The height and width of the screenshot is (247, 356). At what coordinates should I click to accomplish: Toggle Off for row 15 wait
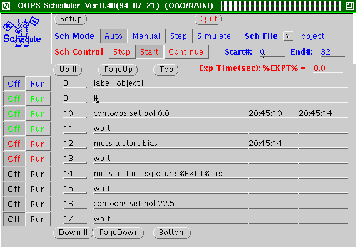point(14,189)
